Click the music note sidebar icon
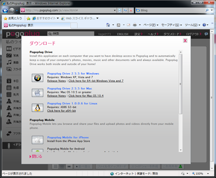Image resolution: width=216 pixels, height=178 pixels. point(9,62)
